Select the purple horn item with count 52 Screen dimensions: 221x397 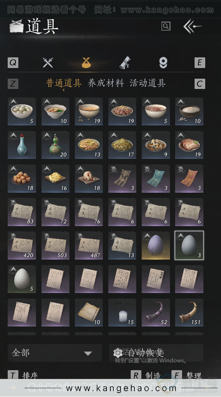point(156,312)
